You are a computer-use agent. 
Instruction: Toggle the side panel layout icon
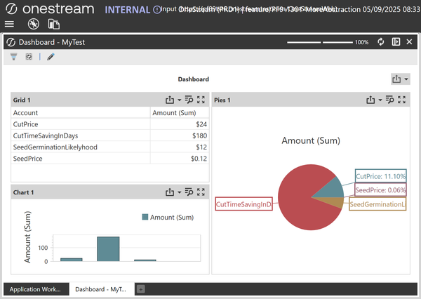point(396,42)
